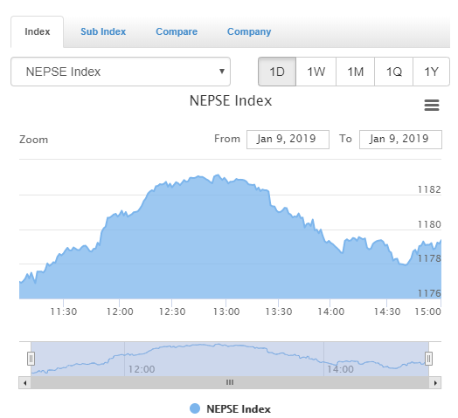Image resolution: width=458 pixels, height=418 pixels.
Task: Select the 1Q time range
Action: point(393,72)
